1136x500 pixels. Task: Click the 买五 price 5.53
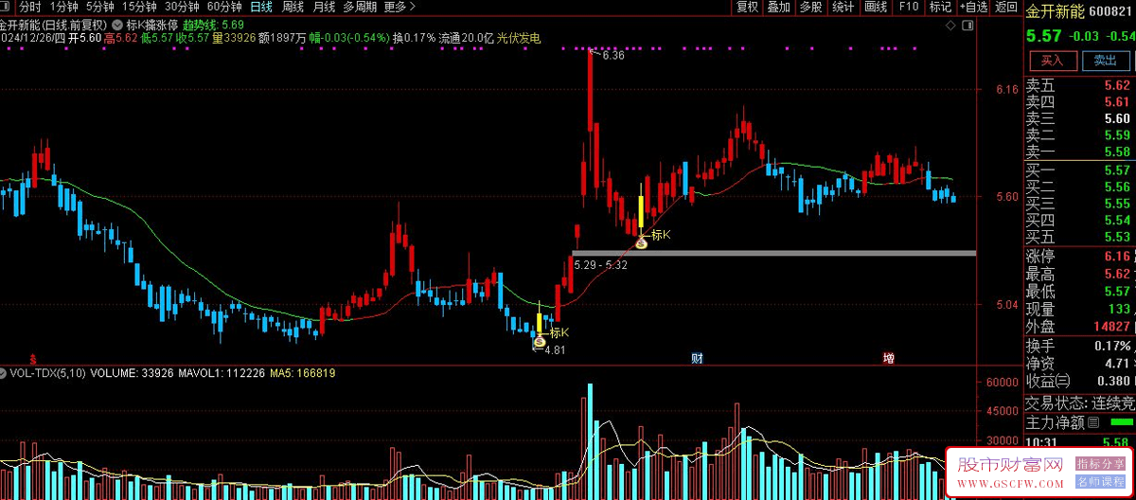pyautogui.click(x=1117, y=237)
